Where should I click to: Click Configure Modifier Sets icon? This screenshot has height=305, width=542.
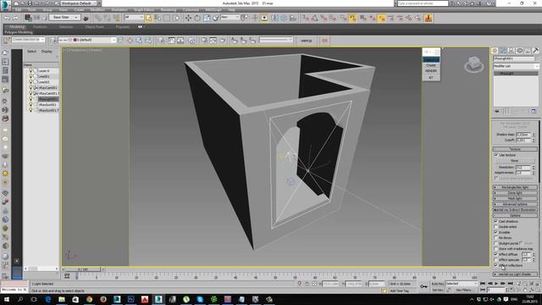pos(534,111)
